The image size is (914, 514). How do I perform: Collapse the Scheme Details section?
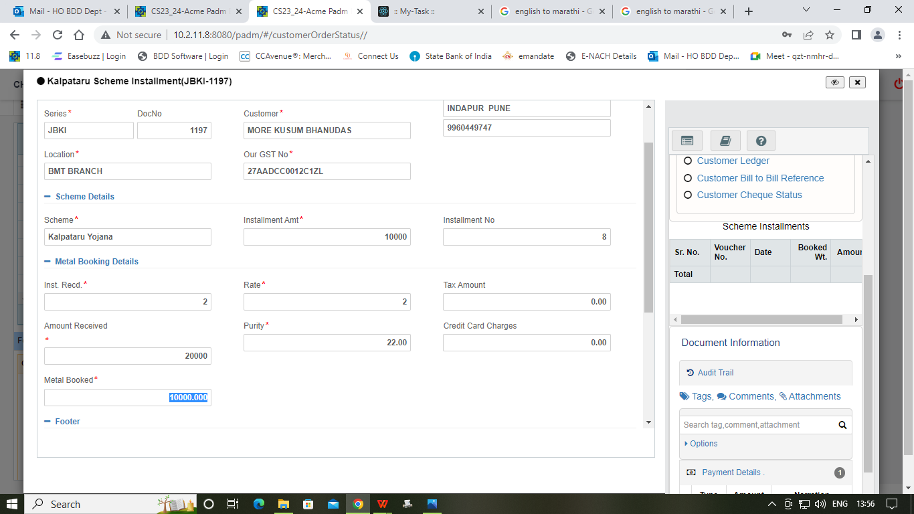48,197
